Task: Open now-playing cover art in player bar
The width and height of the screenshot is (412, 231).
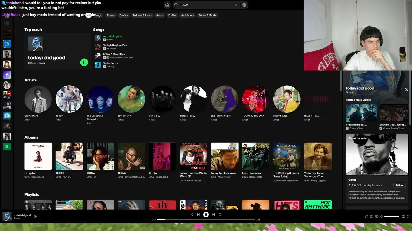Action: (7, 216)
